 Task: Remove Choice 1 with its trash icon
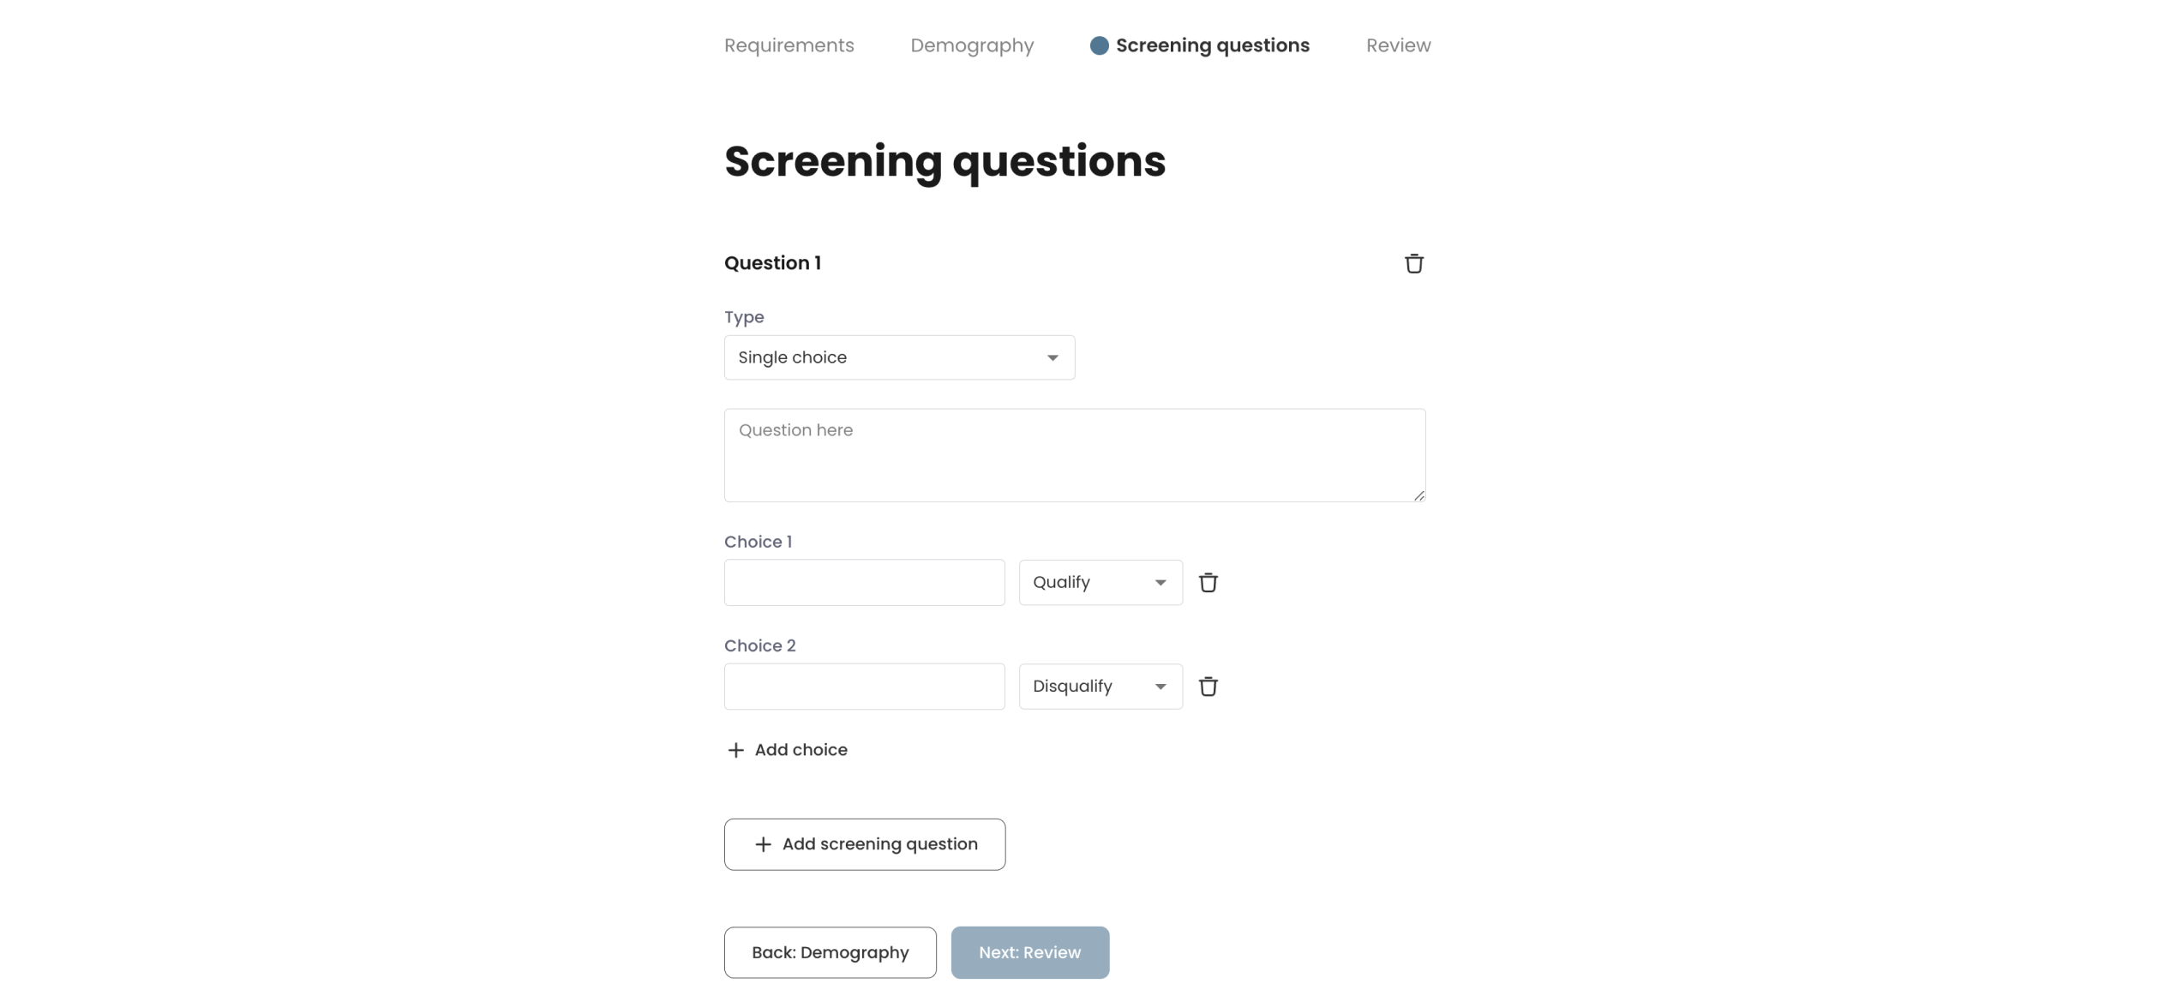point(1208,582)
